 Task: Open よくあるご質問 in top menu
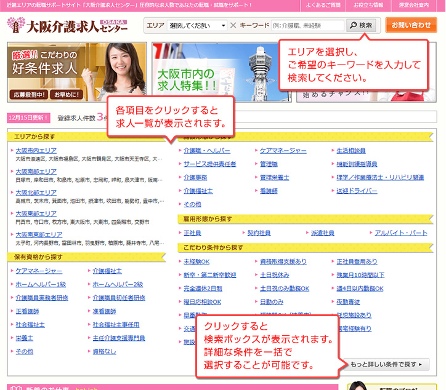pos(323,5)
